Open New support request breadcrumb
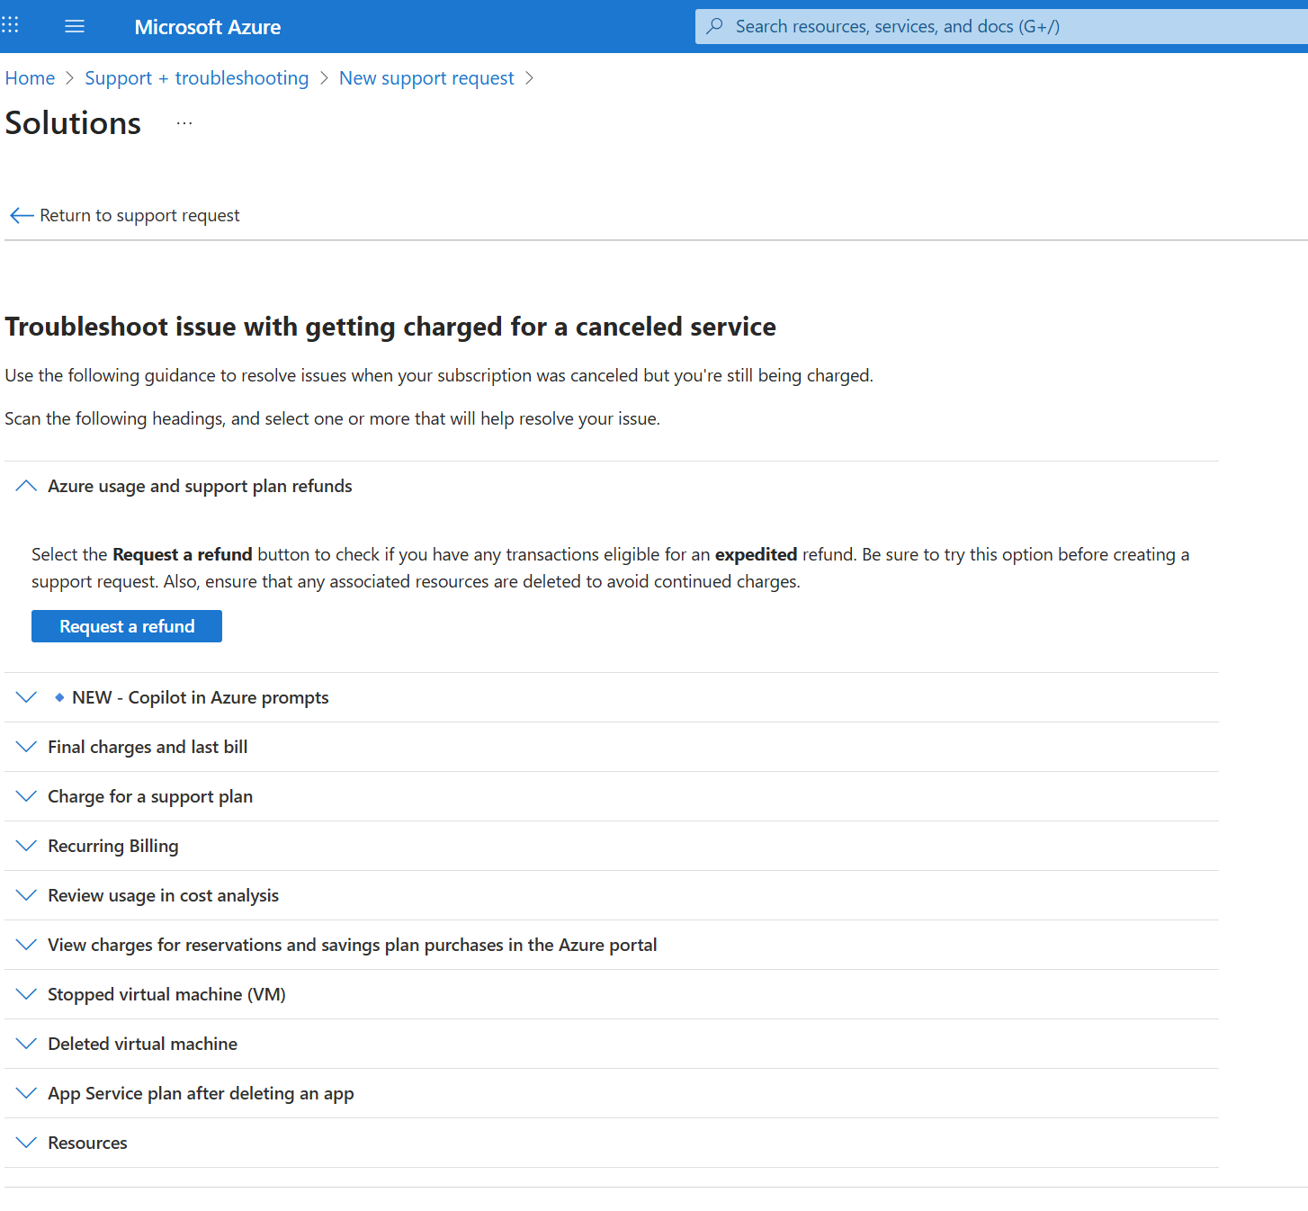This screenshot has height=1211, width=1308. 426,78
